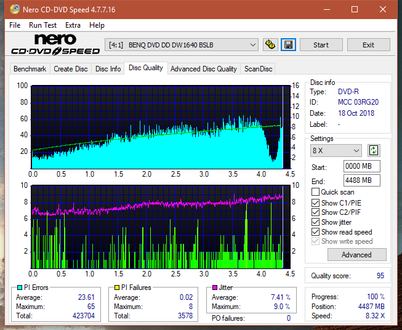Close the Nero CD-DVD Speed window

pos(383,9)
